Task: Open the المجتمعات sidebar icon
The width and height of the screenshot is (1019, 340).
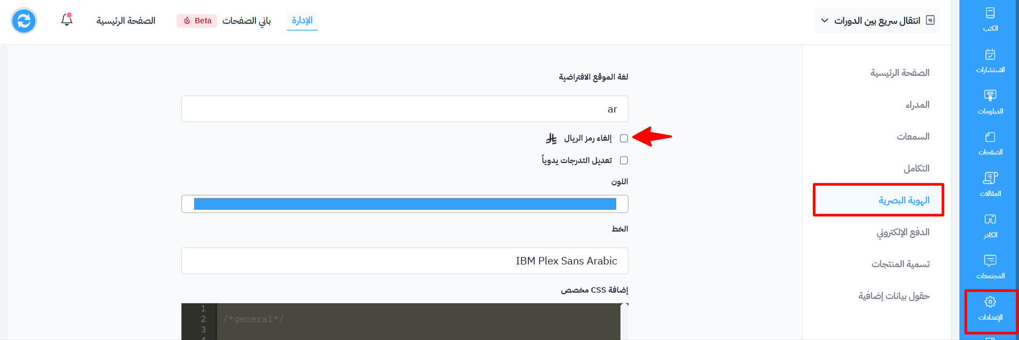Action: (x=990, y=267)
